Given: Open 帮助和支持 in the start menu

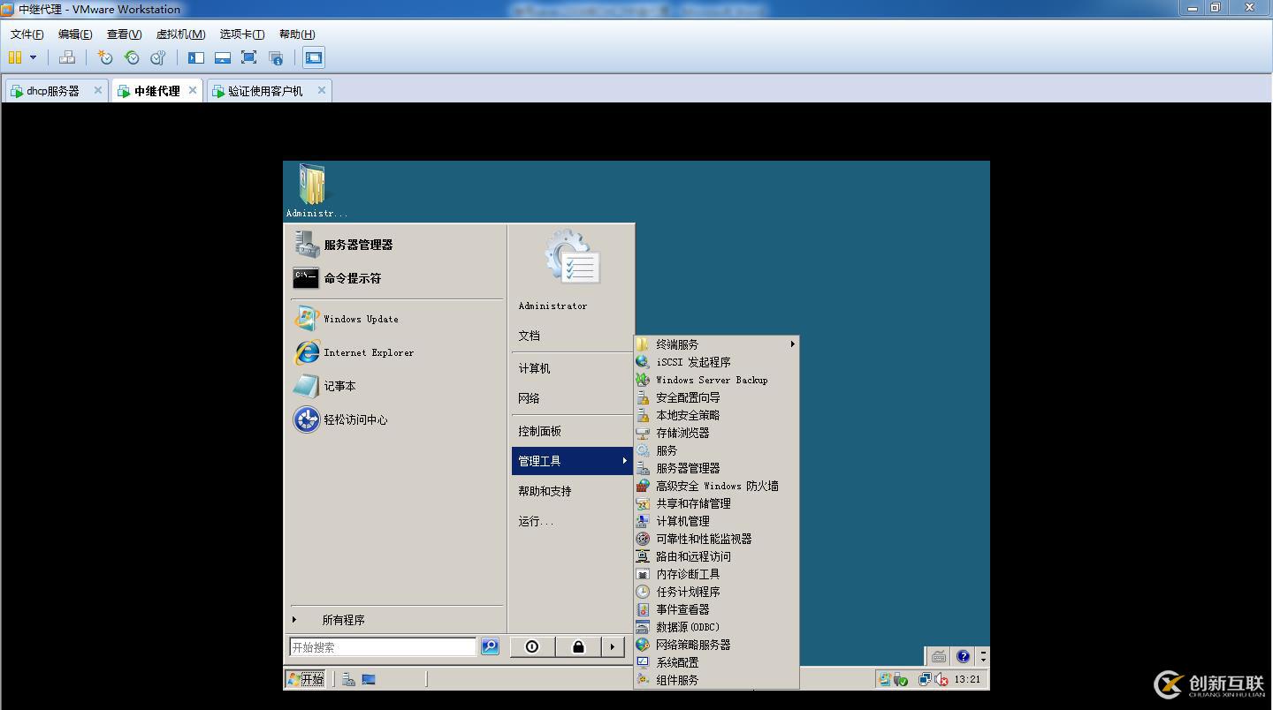Looking at the screenshot, I should click(571, 491).
